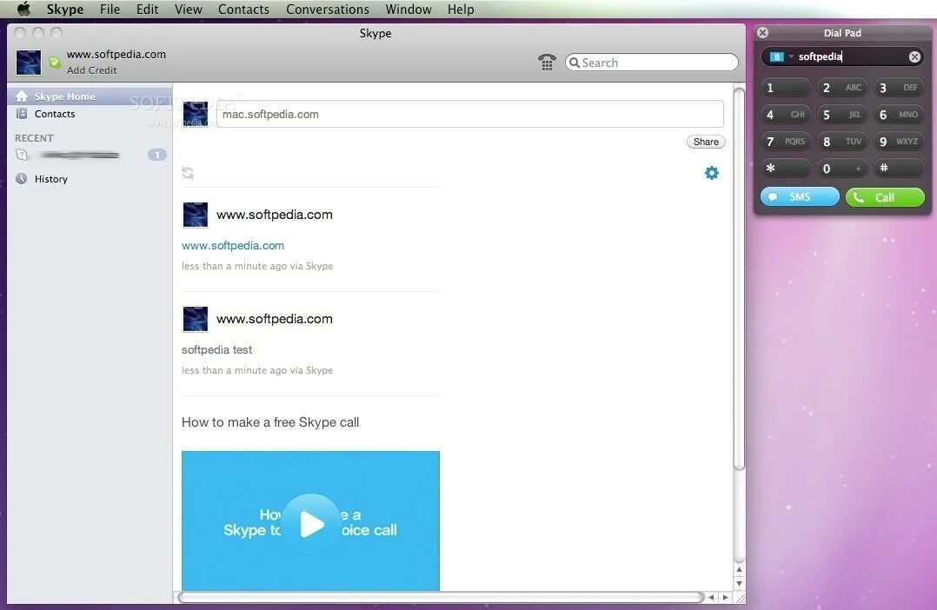Click the refresh feed icon
Viewport: 937px width, 610px height.
coord(188,173)
